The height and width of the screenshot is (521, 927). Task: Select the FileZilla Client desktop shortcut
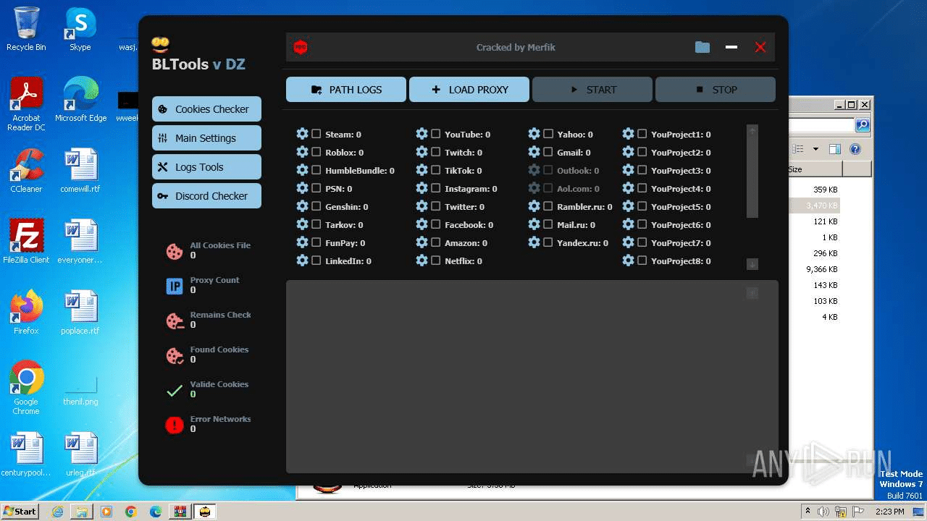click(x=26, y=242)
